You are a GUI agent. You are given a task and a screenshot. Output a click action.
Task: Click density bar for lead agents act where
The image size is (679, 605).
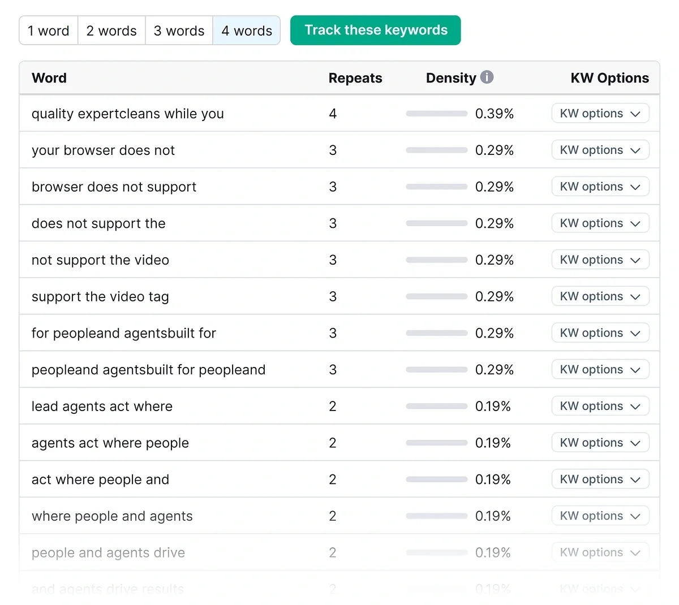click(437, 407)
